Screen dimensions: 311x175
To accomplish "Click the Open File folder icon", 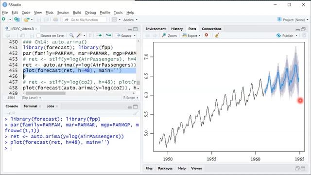I will click(27, 19).
